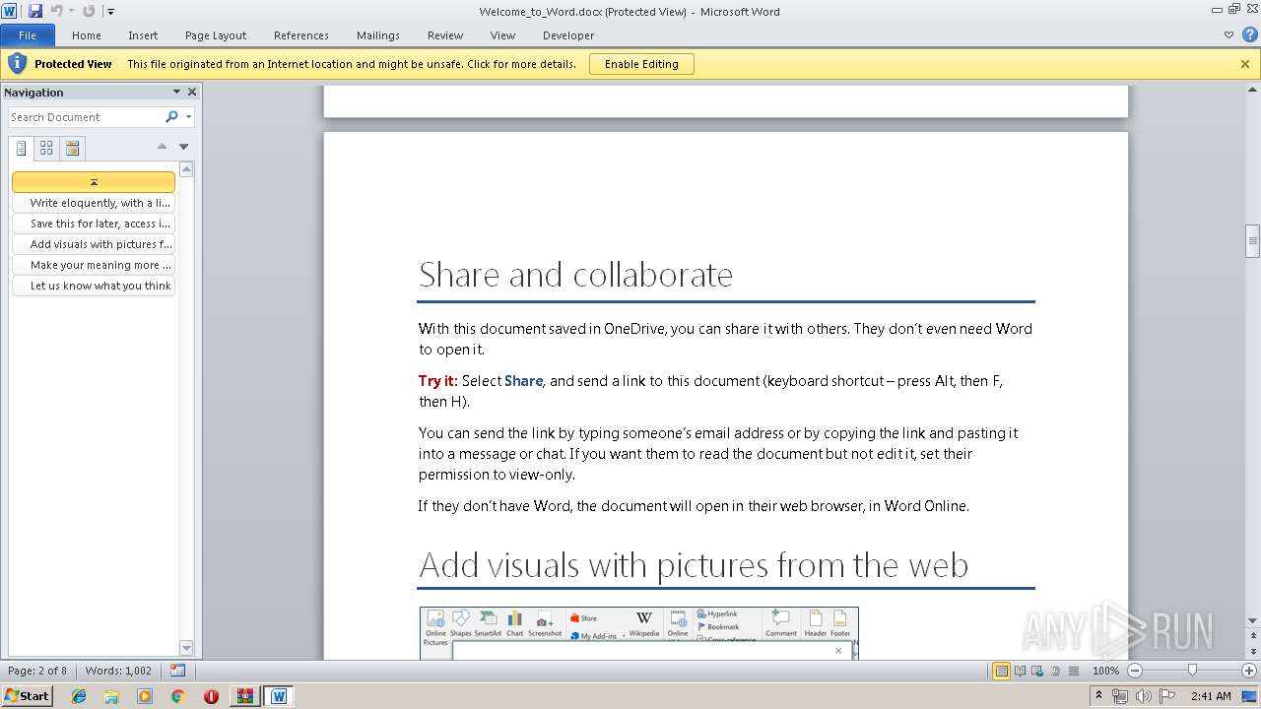The height and width of the screenshot is (709, 1261).
Task: Switch to Full Screen Reading view
Action: [x=1020, y=671]
